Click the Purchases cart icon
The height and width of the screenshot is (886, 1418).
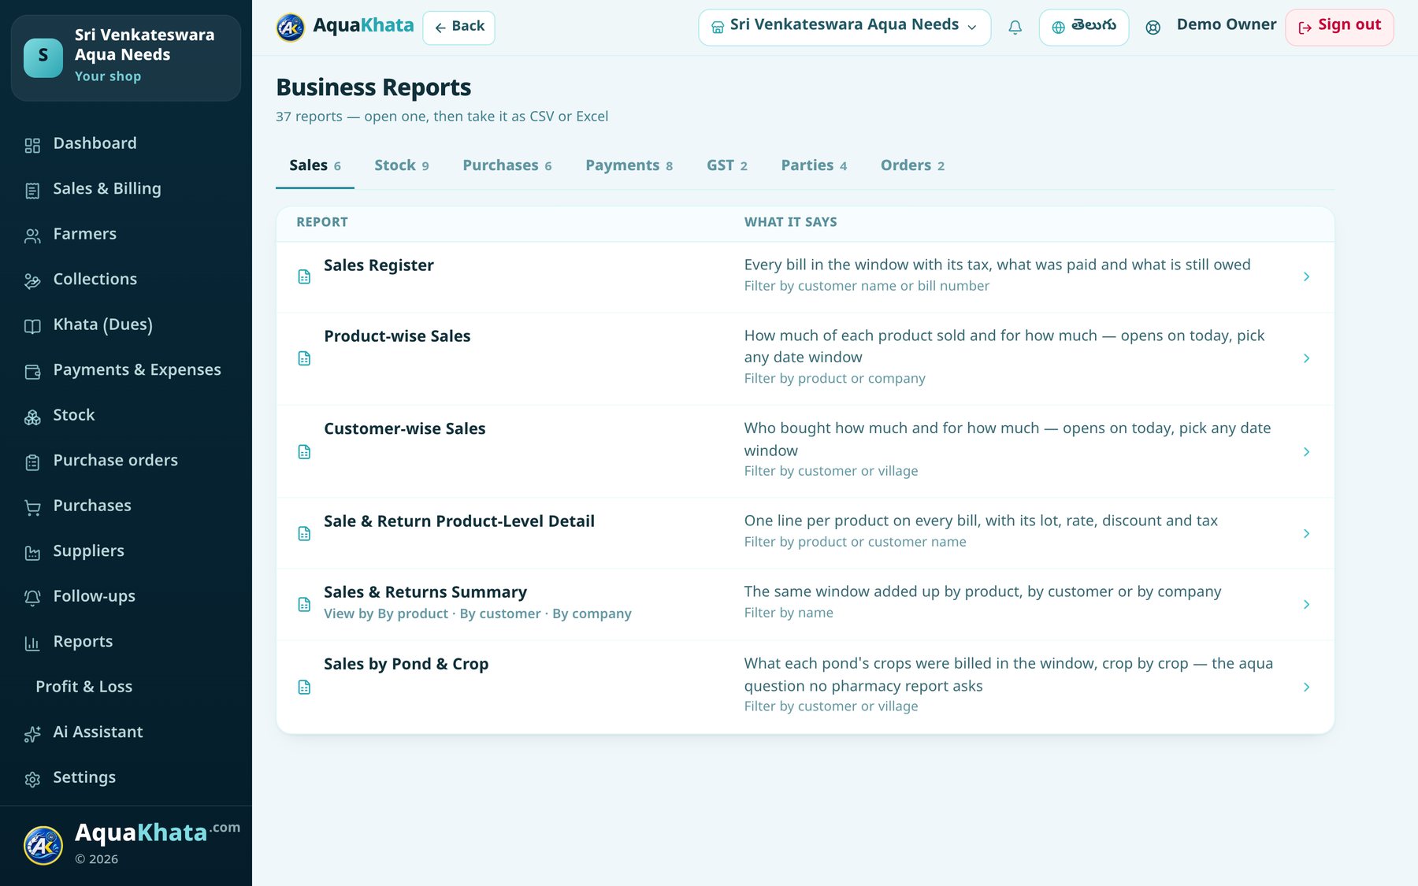(x=32, y=507)
